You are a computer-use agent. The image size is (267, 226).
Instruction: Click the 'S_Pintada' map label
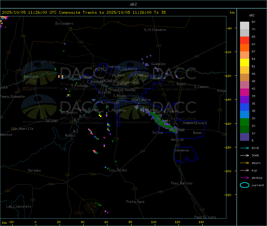tap(79, 86)
